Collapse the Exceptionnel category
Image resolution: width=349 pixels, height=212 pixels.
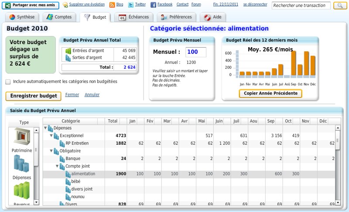coord(51,136)
